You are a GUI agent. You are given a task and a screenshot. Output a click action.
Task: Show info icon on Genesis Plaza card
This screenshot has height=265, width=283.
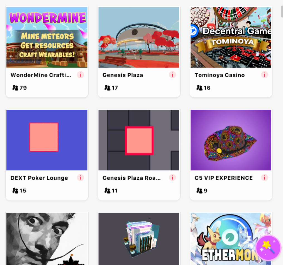click(x=172, y=75)
